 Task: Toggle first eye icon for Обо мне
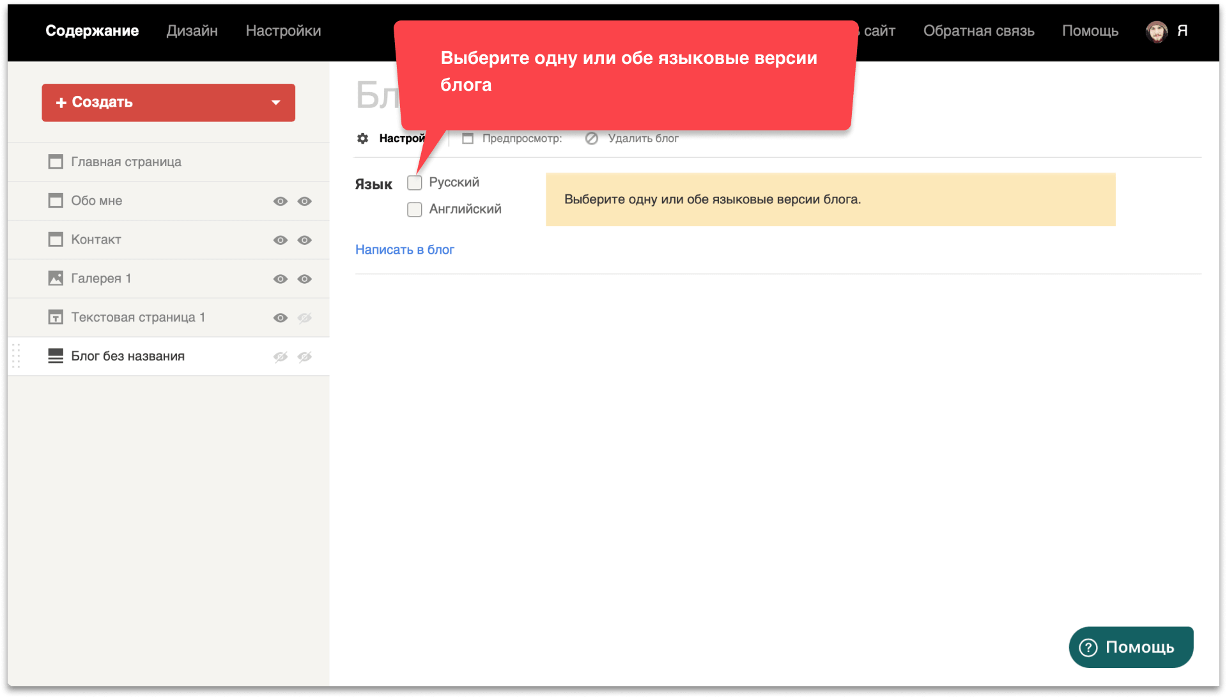coord(280,201)
